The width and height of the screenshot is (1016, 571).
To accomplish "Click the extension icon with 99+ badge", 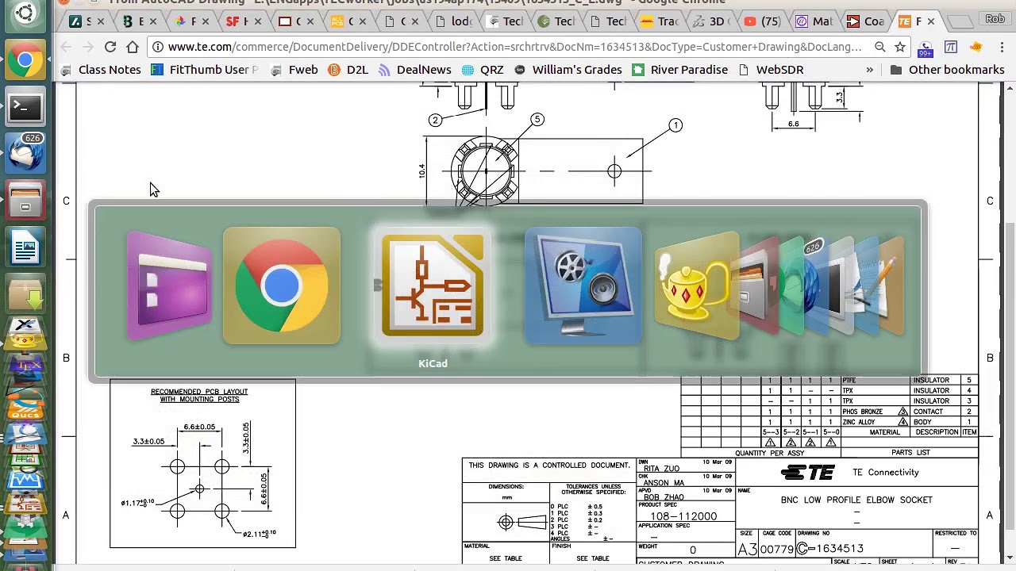I will (x=926, y=48).
